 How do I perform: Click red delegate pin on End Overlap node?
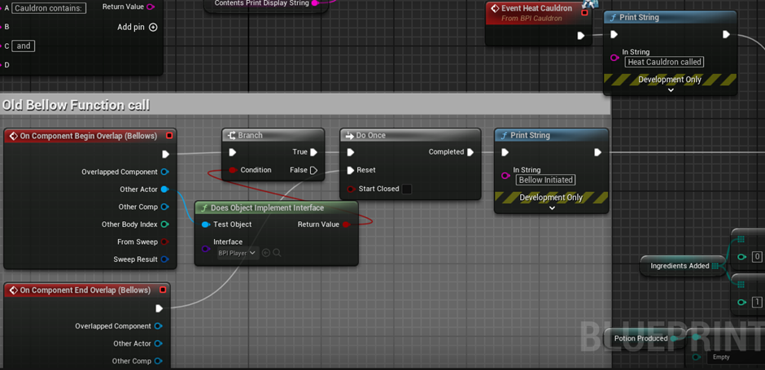coord(163,289)
